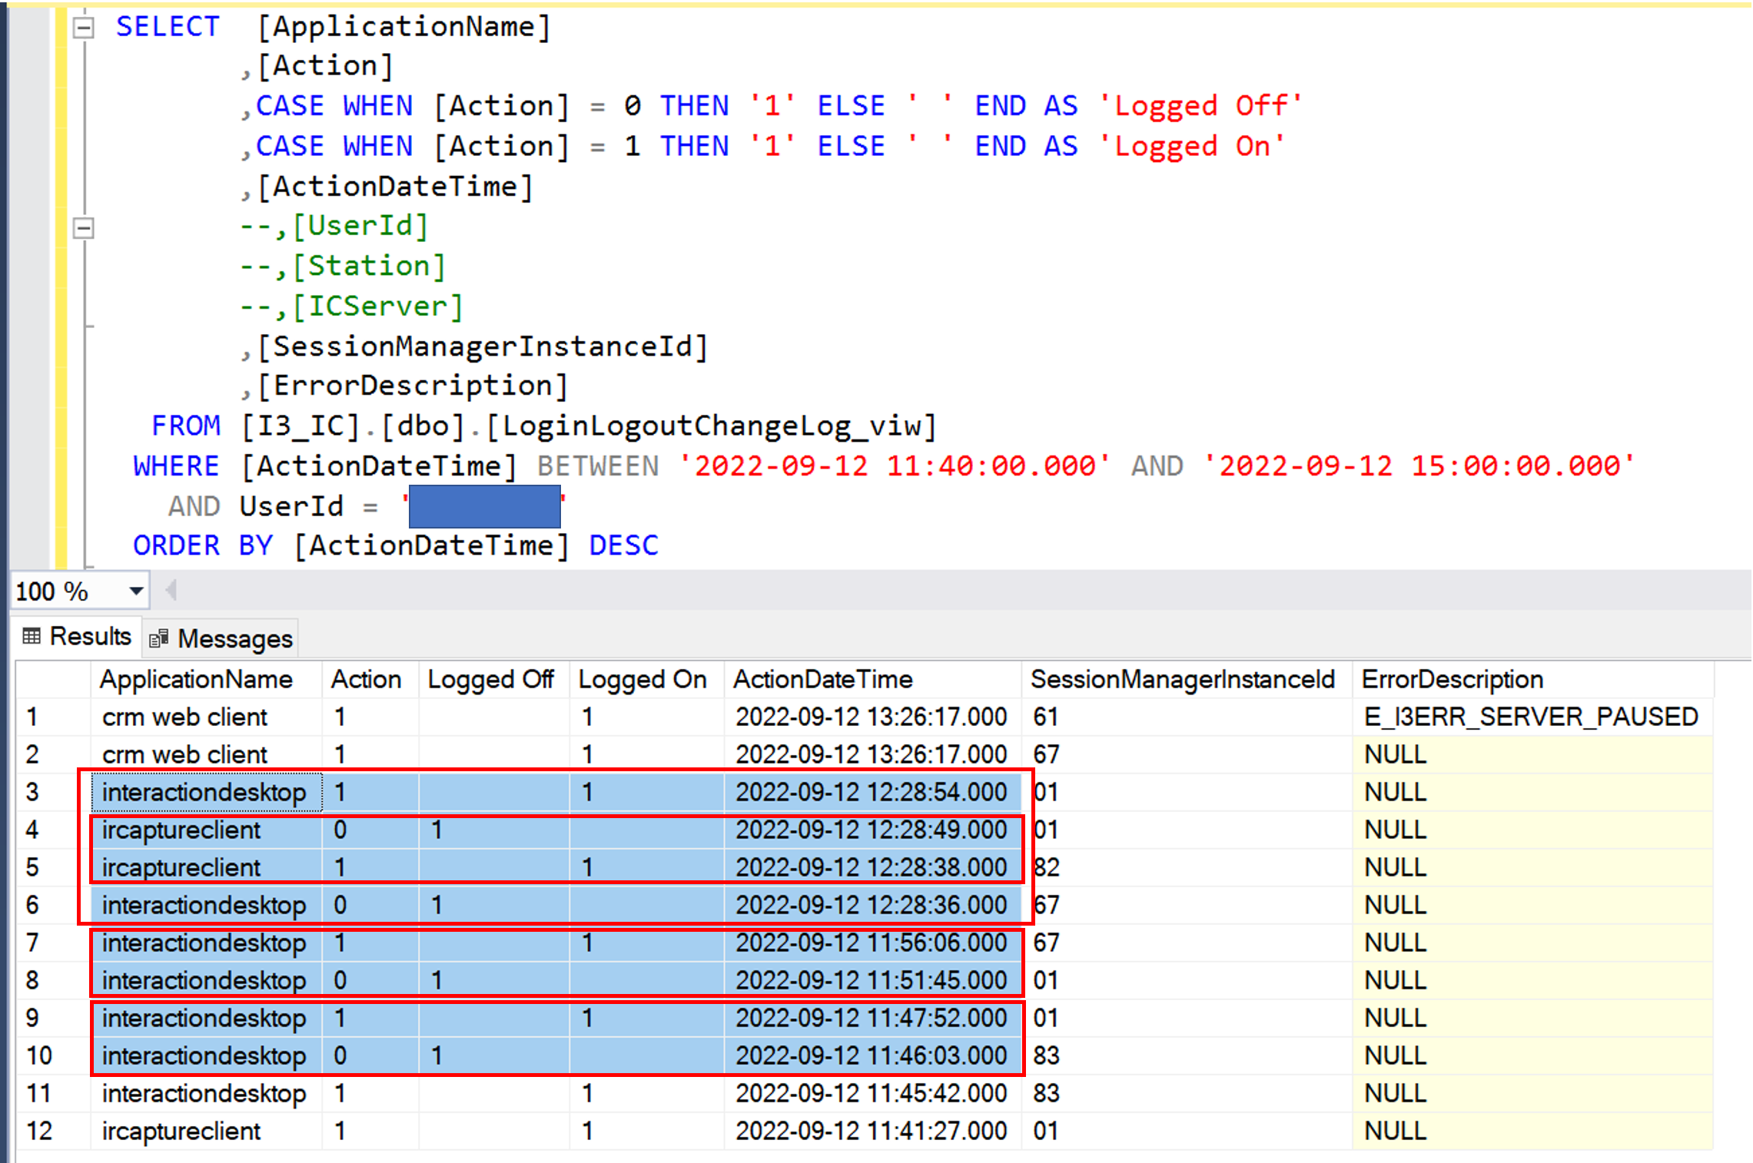The width and height of the screenshot is (1753, 1163).
Task: Switch to the Results tab
Action: (90, 637)
